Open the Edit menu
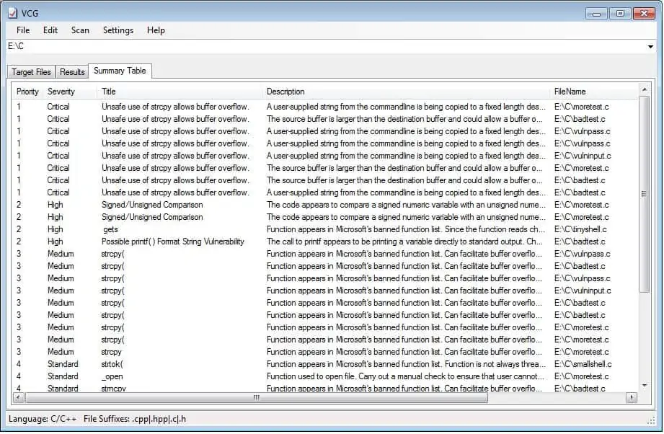The image size is (664, 434). (50, 30)
